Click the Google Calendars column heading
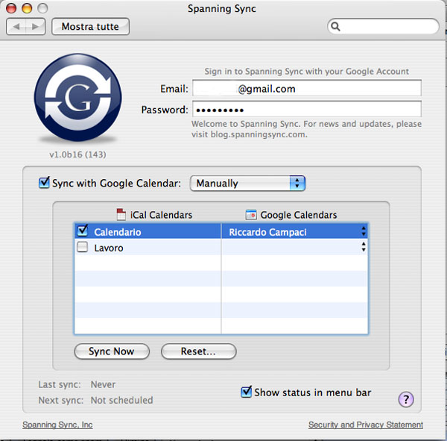 pyautogui.click(x=299, y=215)
